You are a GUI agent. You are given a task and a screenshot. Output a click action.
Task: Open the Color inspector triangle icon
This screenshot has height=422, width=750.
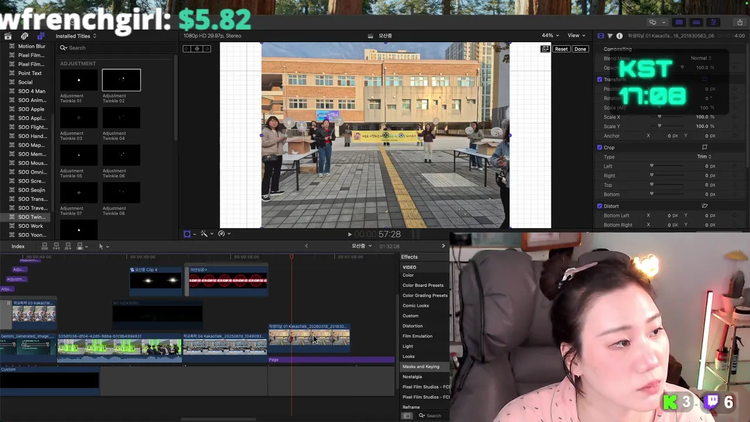click(610, 36)
